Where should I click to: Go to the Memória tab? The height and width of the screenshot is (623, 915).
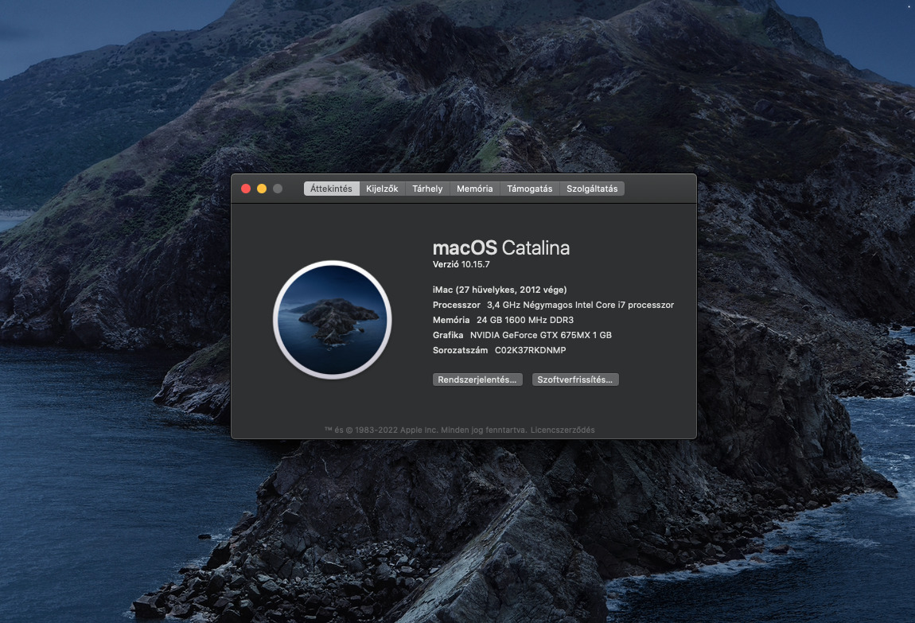474,189
